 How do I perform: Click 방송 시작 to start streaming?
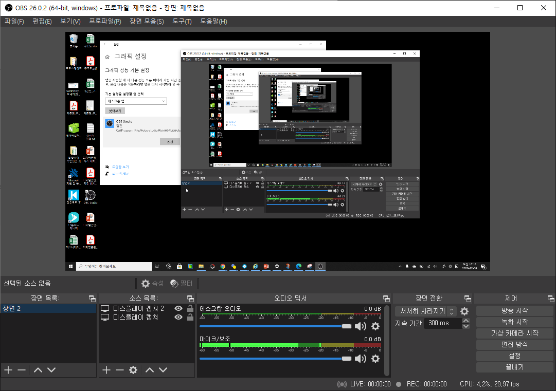(514, 311)
